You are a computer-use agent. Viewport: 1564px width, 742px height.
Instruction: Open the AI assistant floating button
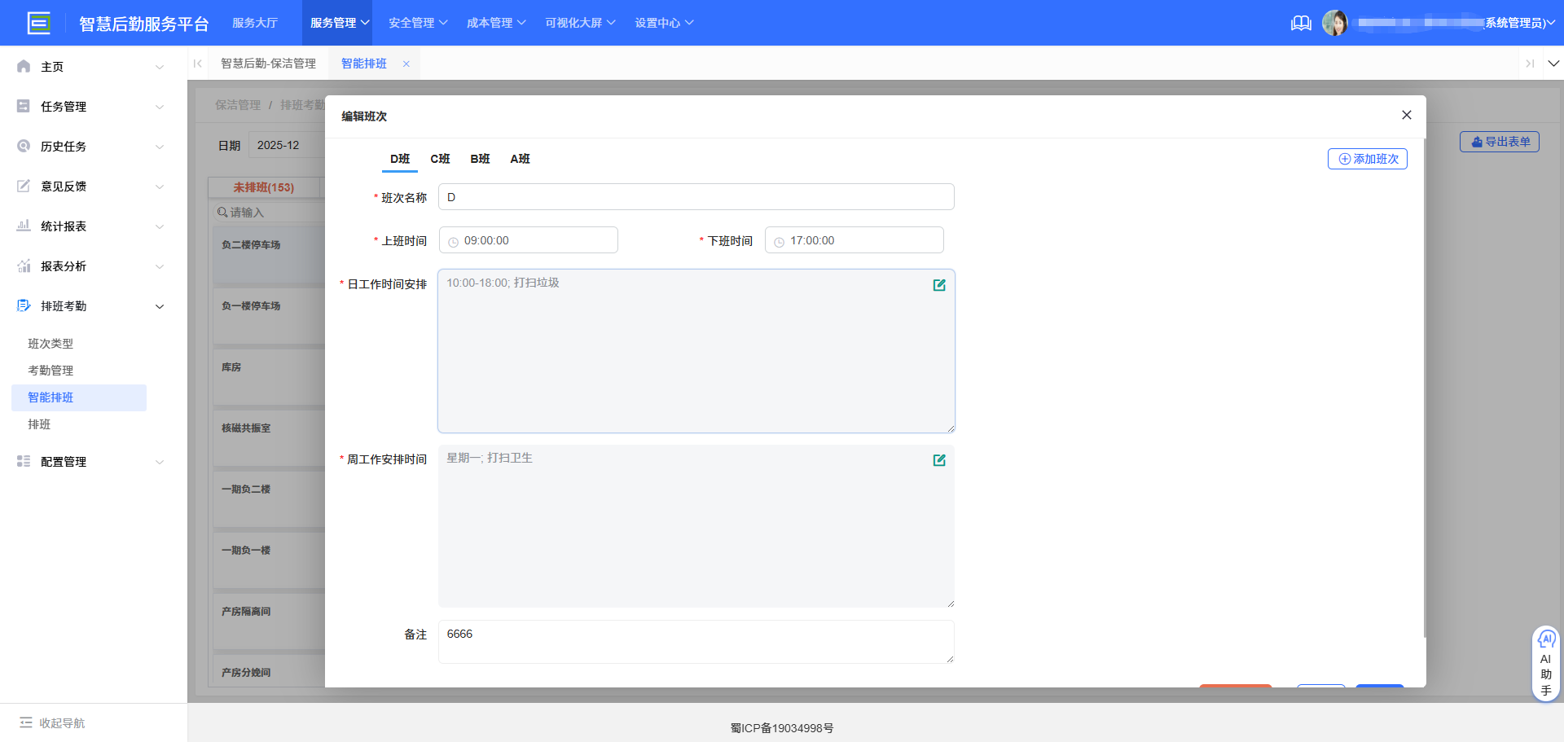1545,663
